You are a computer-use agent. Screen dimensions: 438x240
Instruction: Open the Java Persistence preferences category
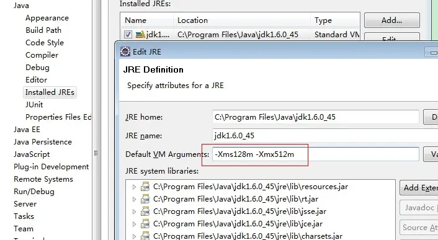[x=43, y=142]
